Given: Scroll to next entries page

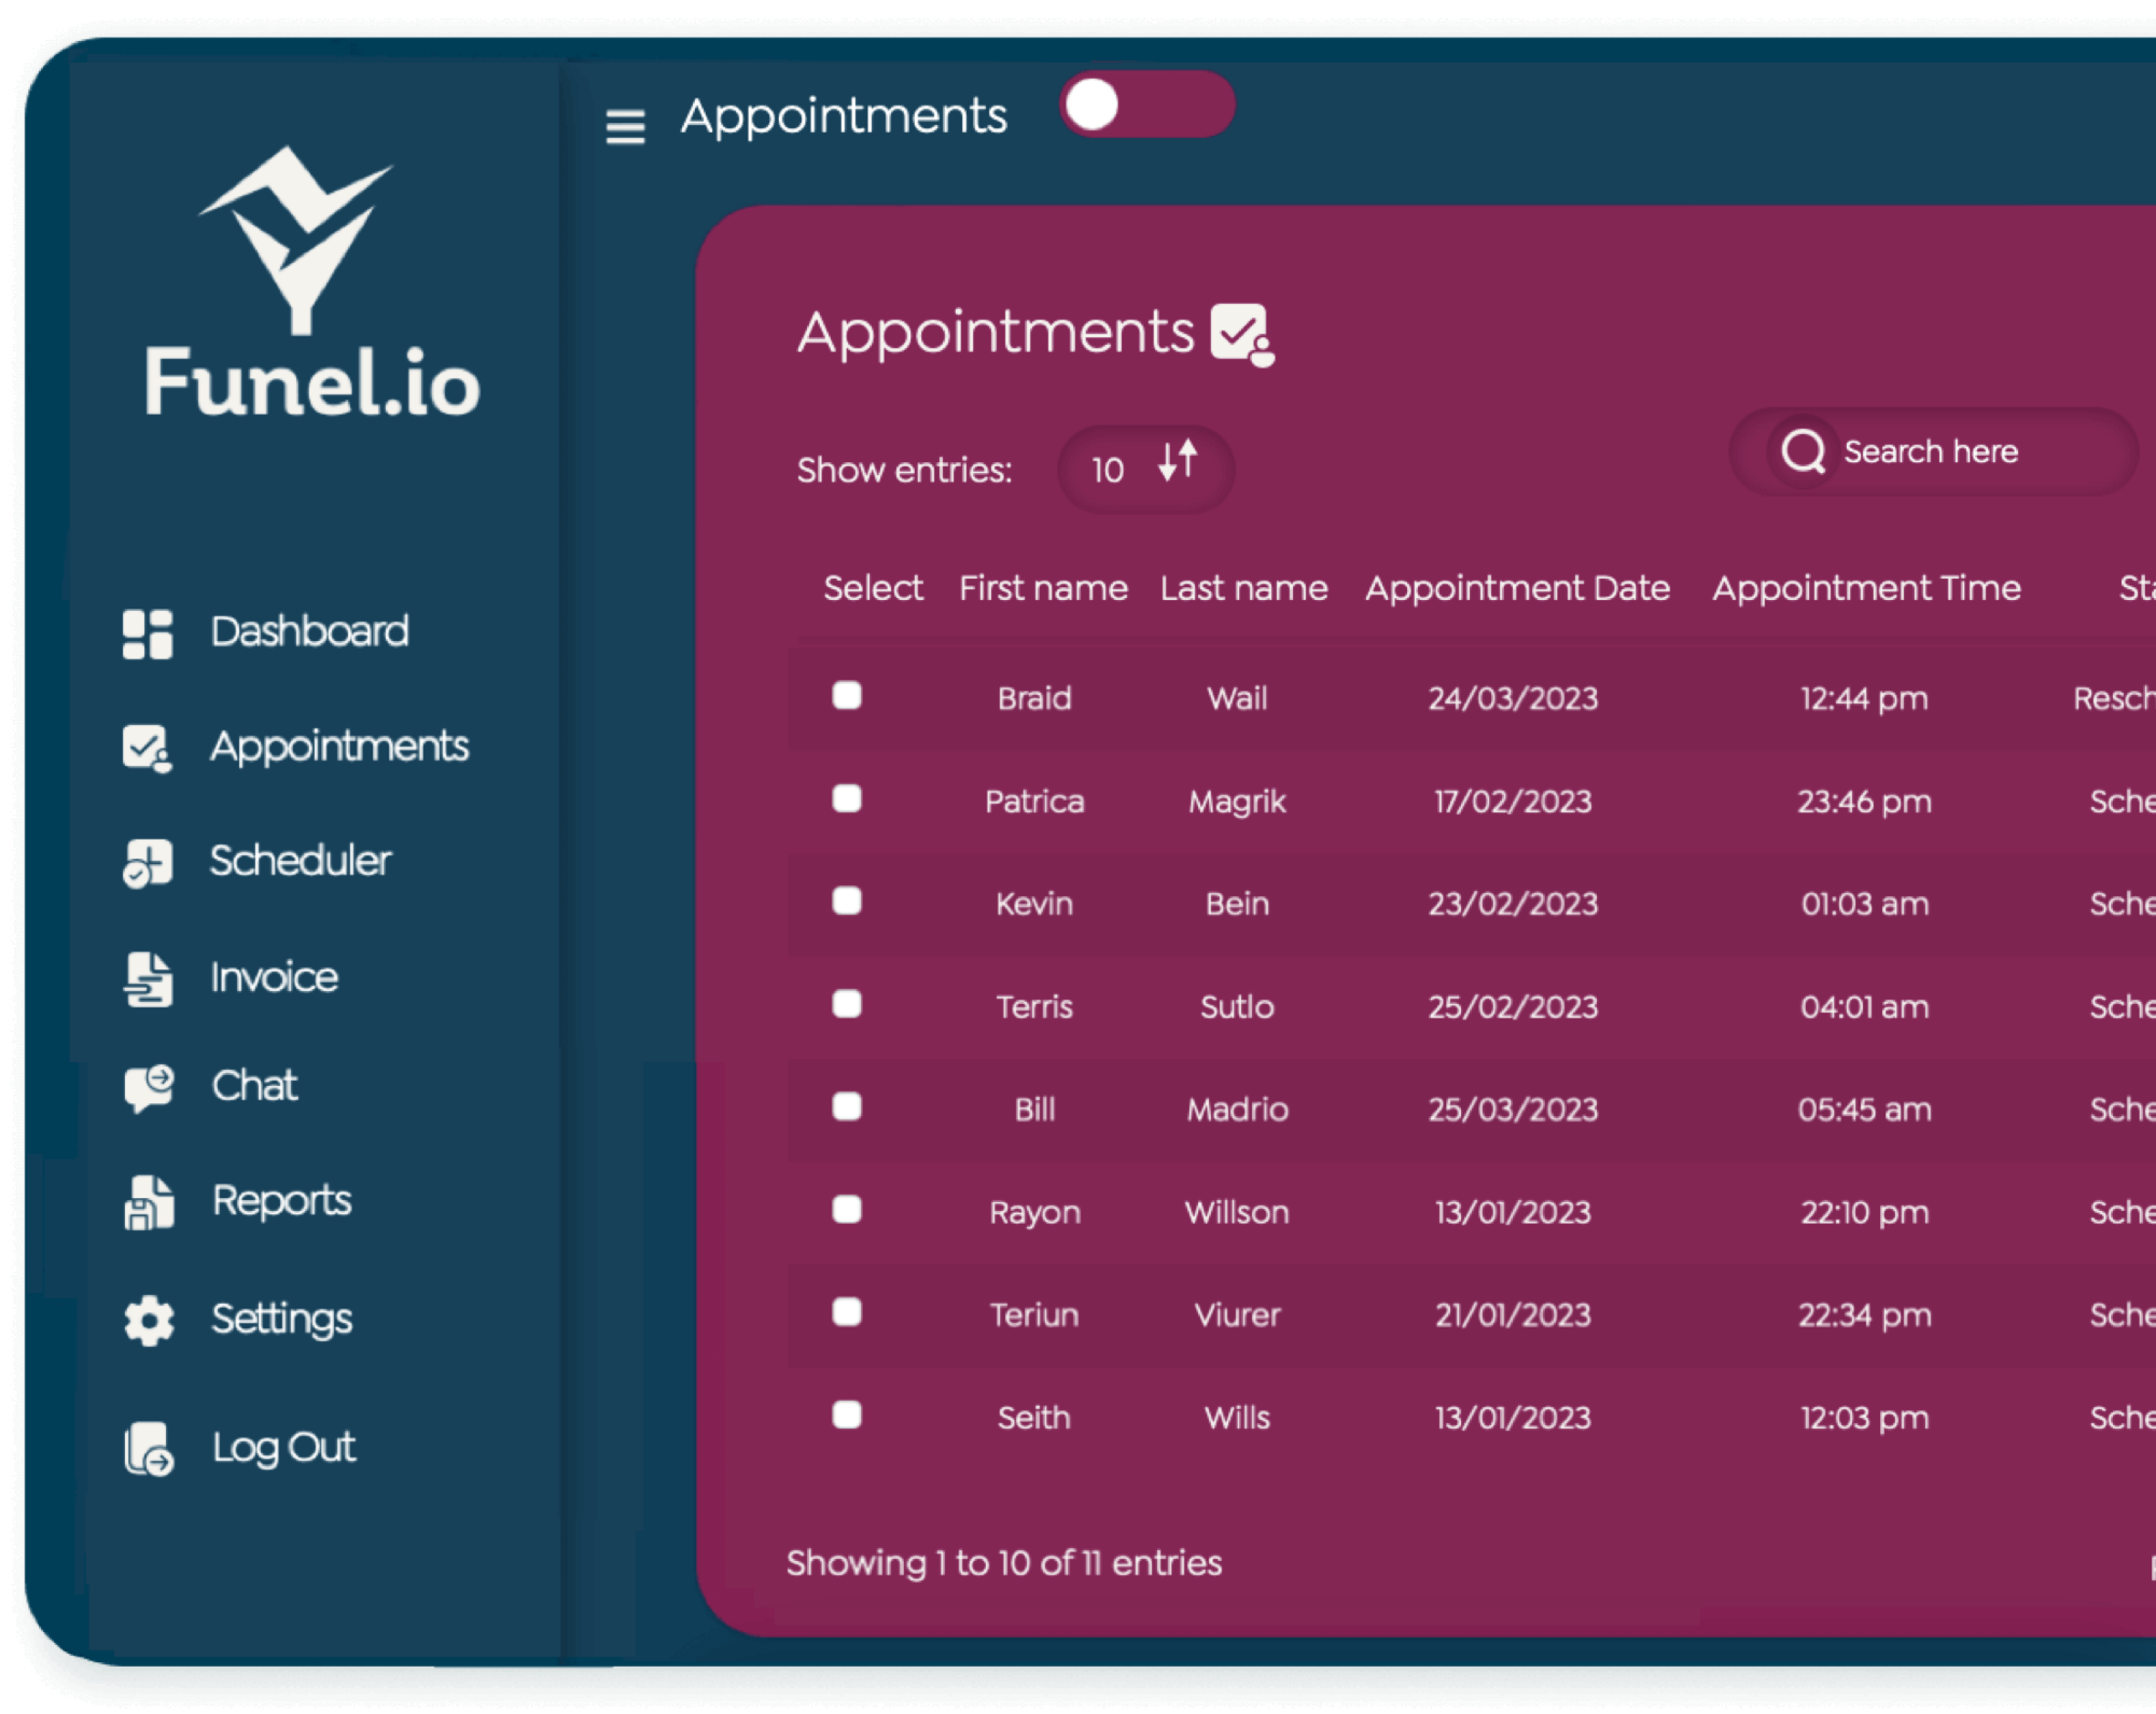Looking at the screenshot, I should click(x=2147, y=1563).
